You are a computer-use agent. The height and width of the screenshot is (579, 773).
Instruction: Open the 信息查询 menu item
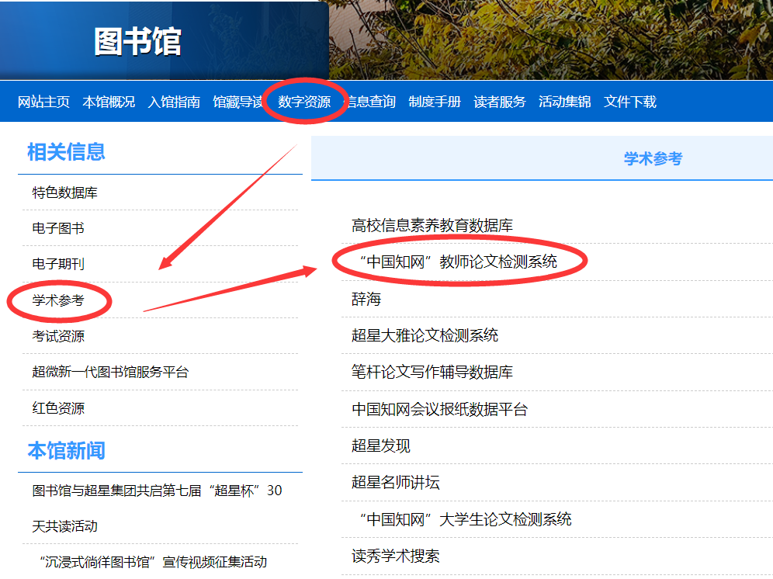(x=369, y=102)
